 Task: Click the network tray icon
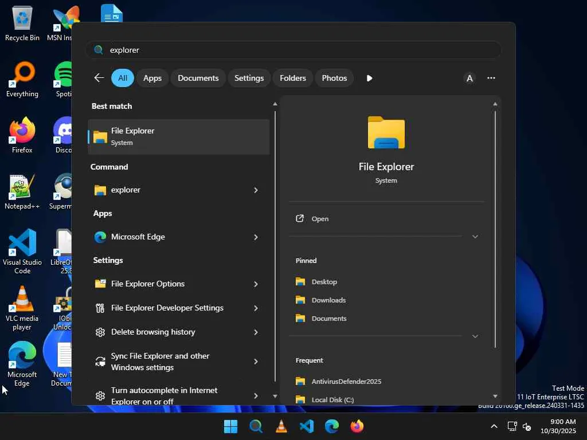(512, 426)
